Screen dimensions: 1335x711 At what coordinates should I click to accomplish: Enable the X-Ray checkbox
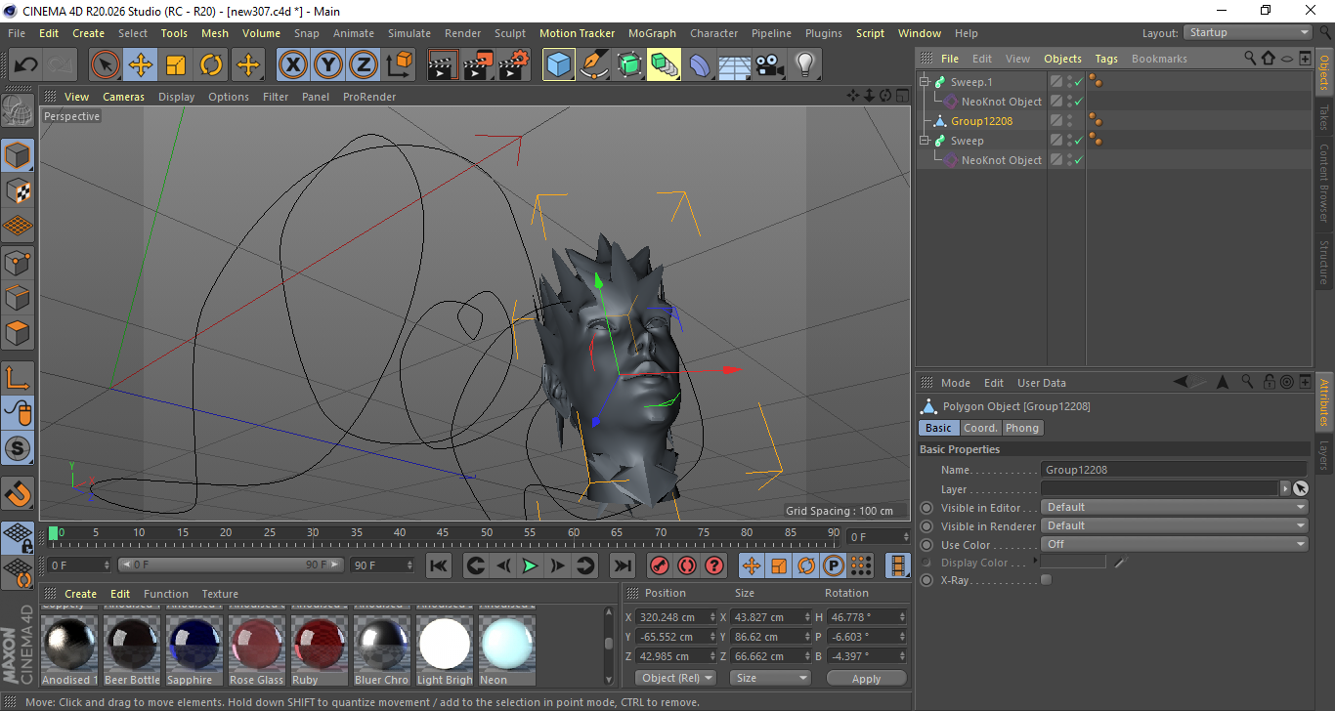1047,580
